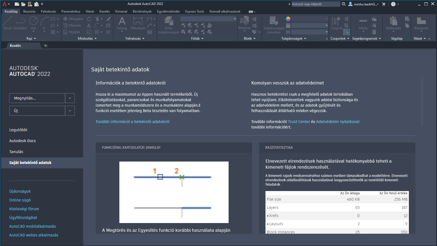
Task: Click the Break and Join feature illustration thumbnail
Action: 174,192
